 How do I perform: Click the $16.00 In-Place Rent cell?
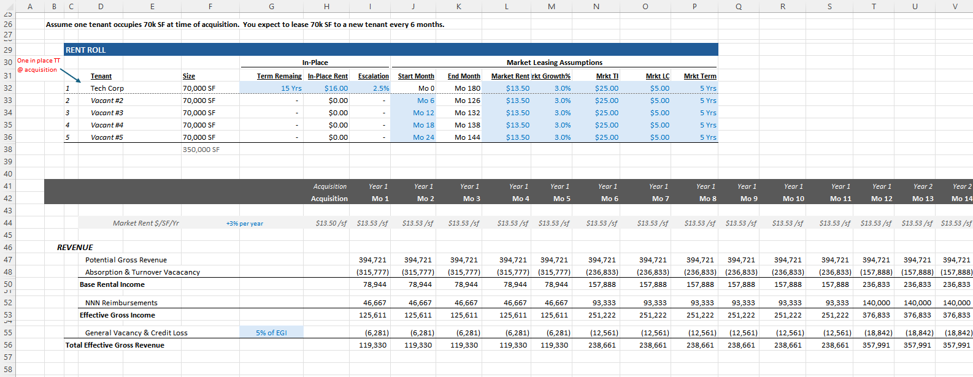tap(336, 88)
